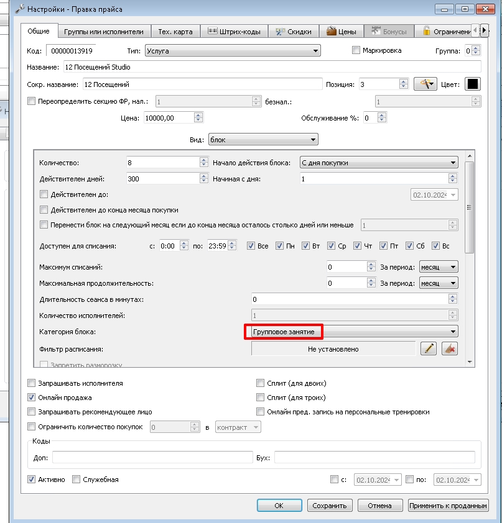Uncheck the Пн weekday checkbox
This screenshot has height=523, width=502.
[x=279, y=246]
